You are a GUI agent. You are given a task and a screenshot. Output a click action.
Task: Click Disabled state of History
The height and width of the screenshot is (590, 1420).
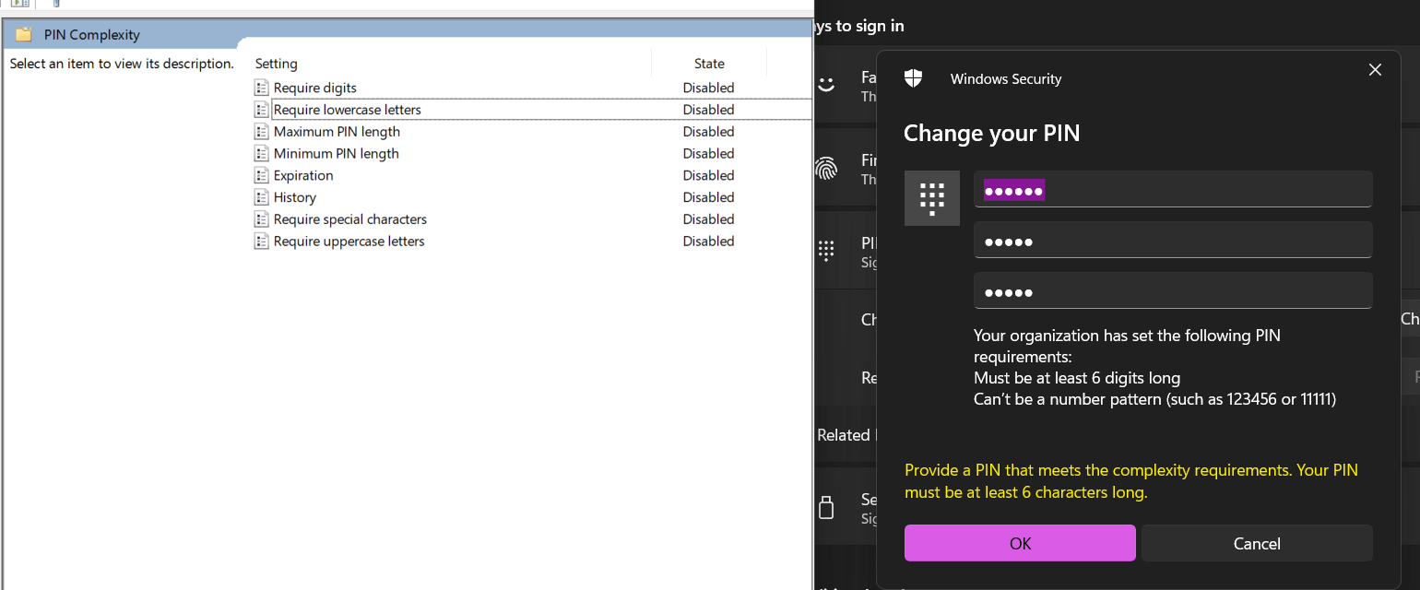coord(708,197)
